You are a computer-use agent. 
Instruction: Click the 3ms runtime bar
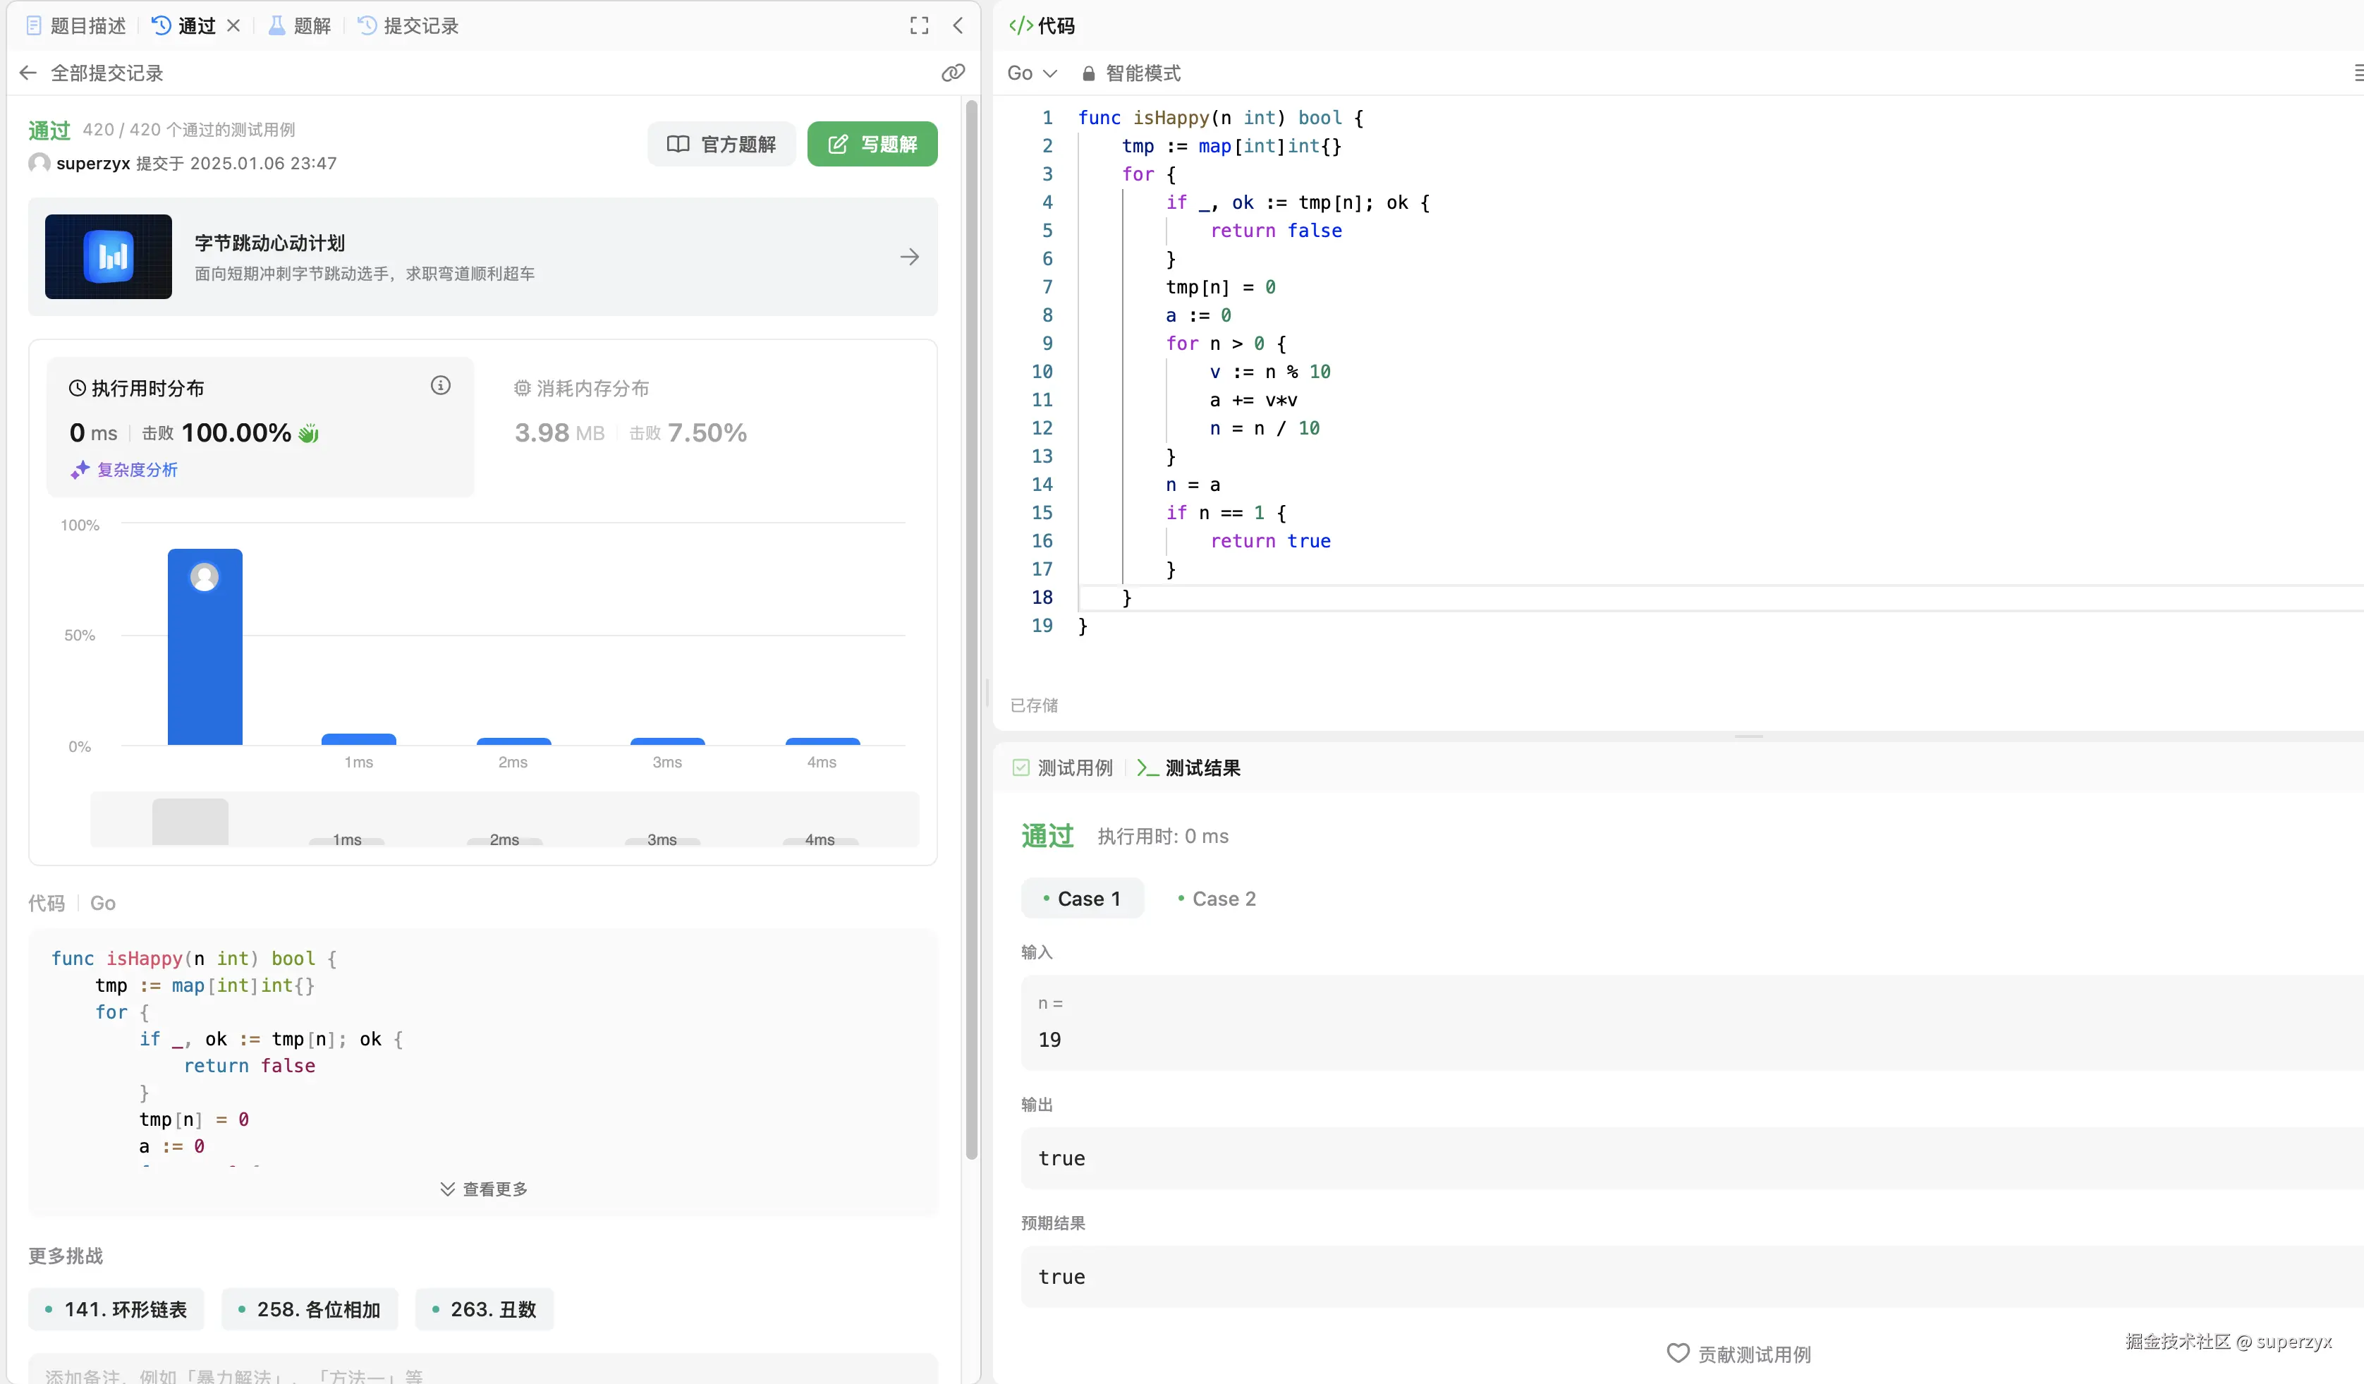point(667,741)
